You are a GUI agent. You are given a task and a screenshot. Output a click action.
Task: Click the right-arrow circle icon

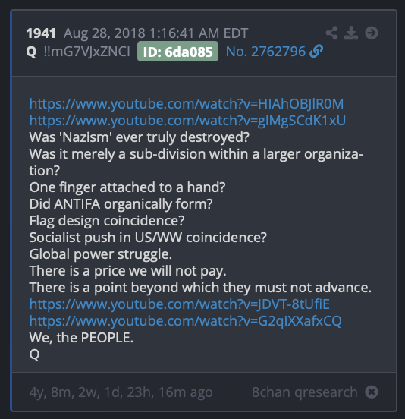[x=372, y=33]
